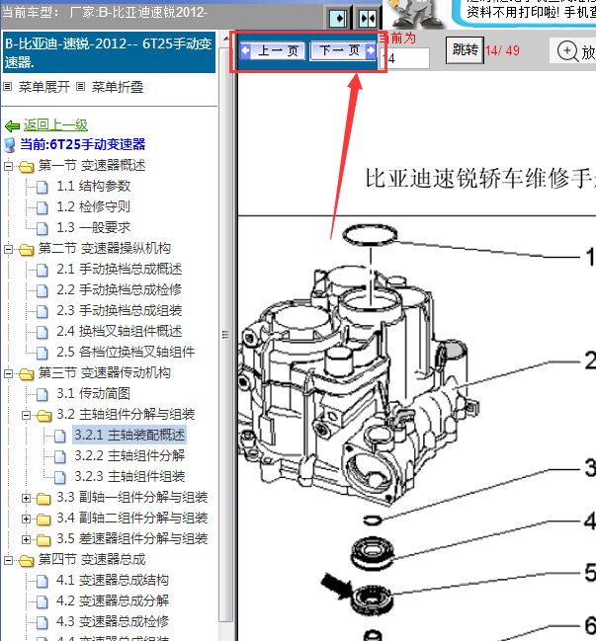The height and width of the screenshot is (641, 596).
Task: Open 2.5 各档位换档叉轴组件
Action: 126,352
